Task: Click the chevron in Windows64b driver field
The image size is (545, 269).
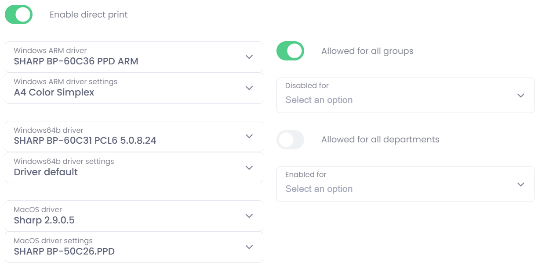Action: [x=249, y=136]
